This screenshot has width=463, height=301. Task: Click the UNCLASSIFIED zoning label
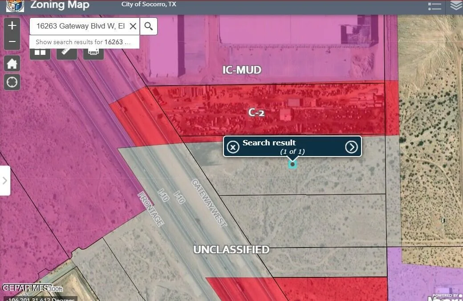pos(231,250)
